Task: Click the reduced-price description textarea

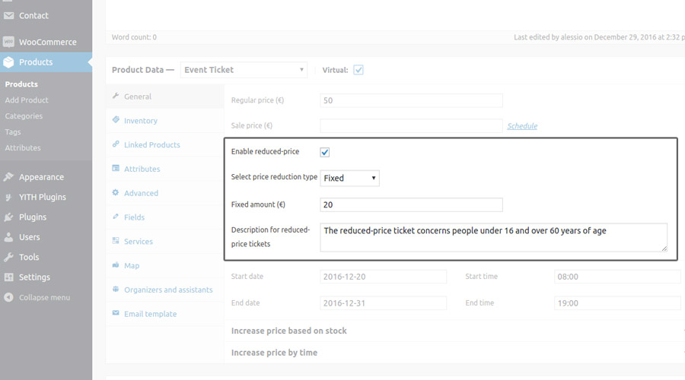Action: (x=493, y=237)
